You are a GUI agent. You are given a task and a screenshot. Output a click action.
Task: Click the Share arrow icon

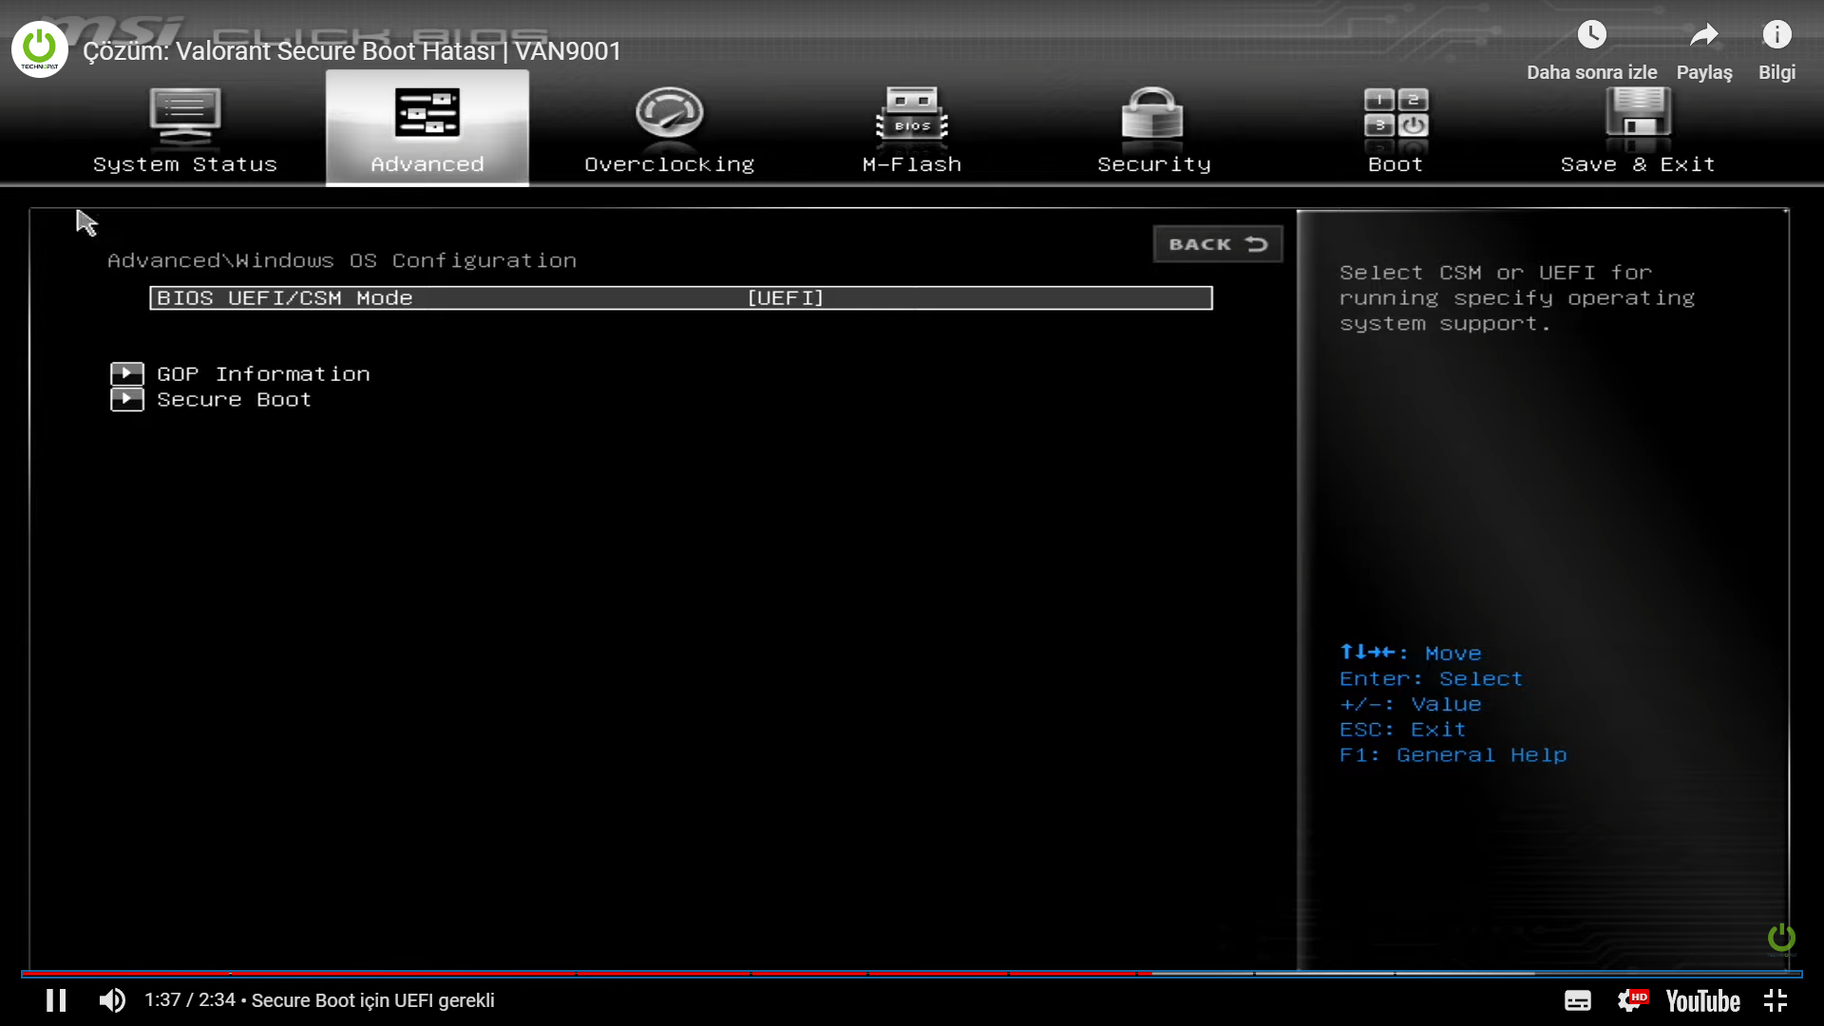click(x=1703, y=36)
